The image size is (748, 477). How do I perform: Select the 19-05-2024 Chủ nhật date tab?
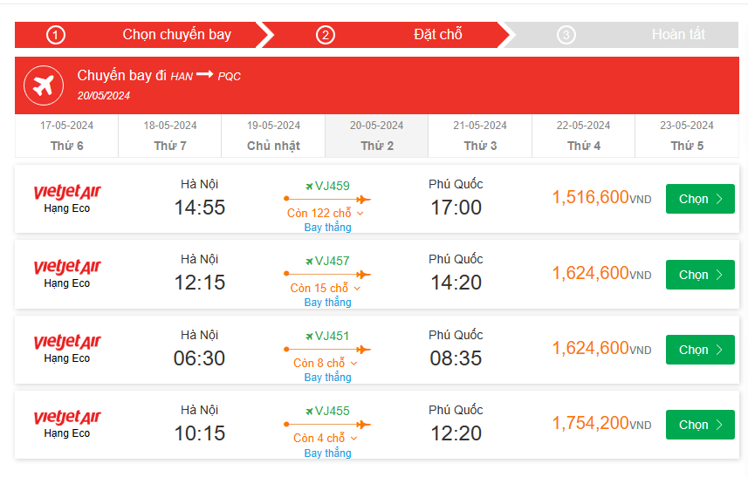point(273,136)
